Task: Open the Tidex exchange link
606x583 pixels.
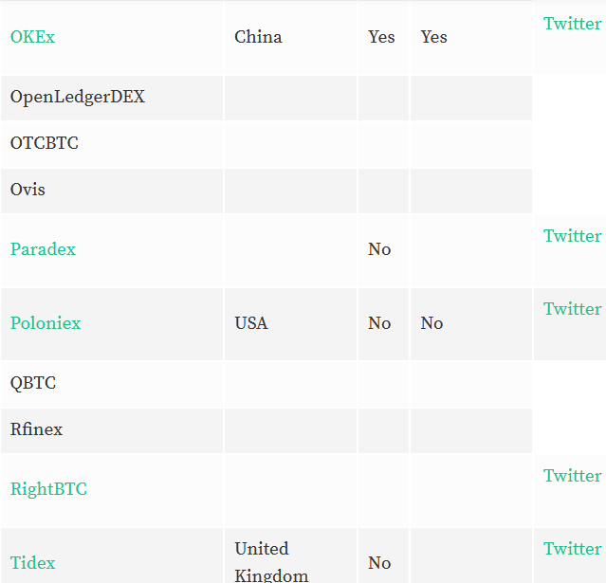Action: point(33,563)
